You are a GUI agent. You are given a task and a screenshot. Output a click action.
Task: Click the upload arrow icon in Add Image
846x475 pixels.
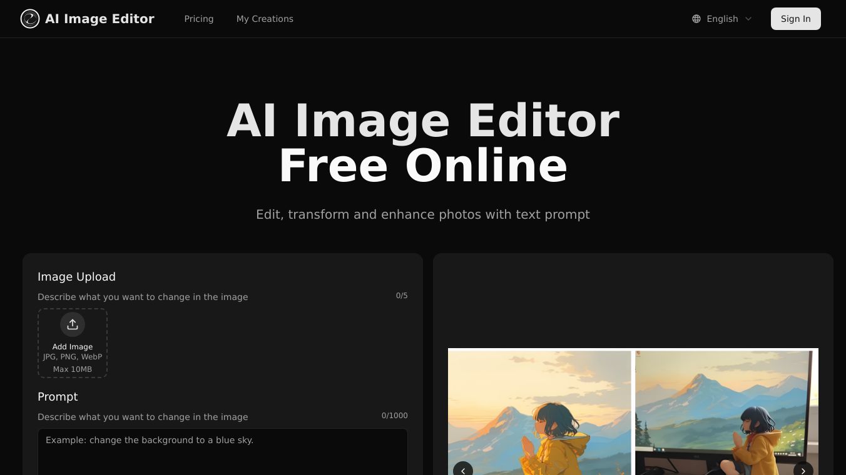(73, 324)
